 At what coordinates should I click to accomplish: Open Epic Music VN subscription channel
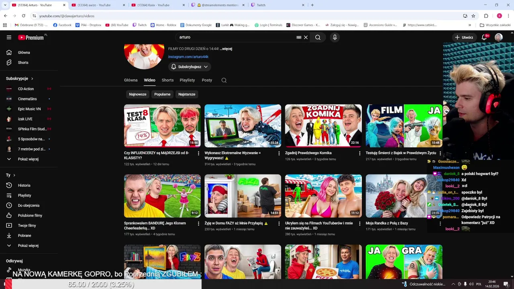point(29,109)
